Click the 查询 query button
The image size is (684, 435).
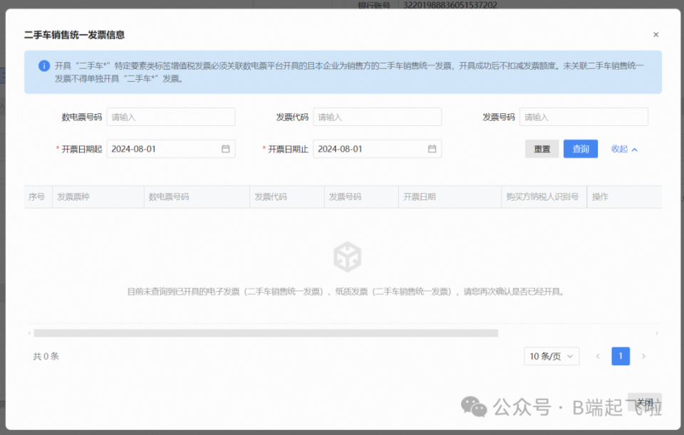tap(580, 149)
